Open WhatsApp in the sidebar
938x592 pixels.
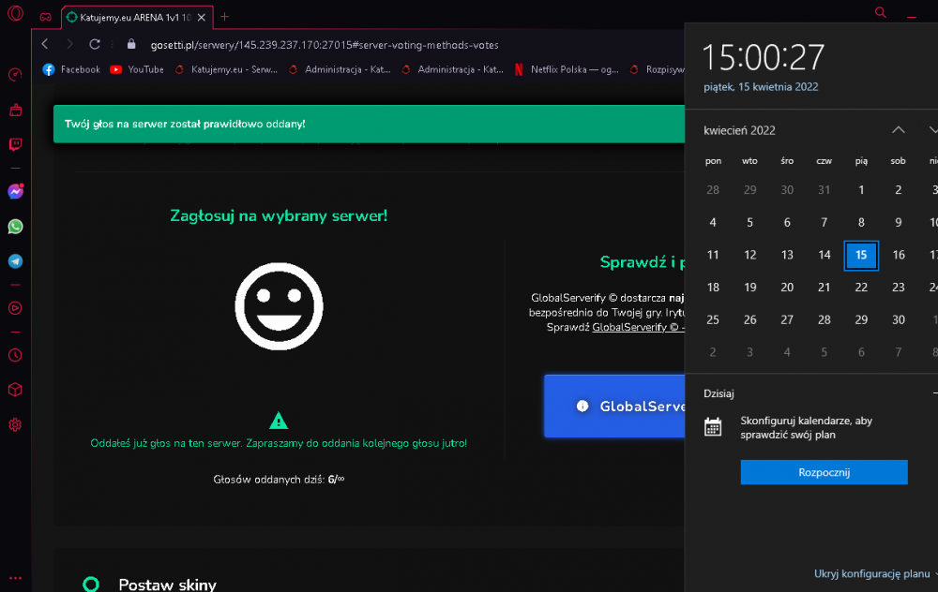pyautogui.click(x=16, y=227)
